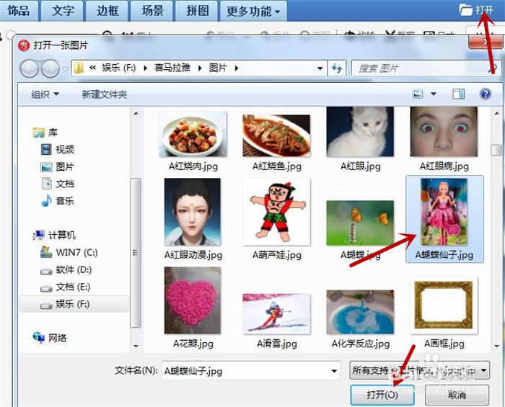Click 新建文件夹 button

(x=105, y=94)
